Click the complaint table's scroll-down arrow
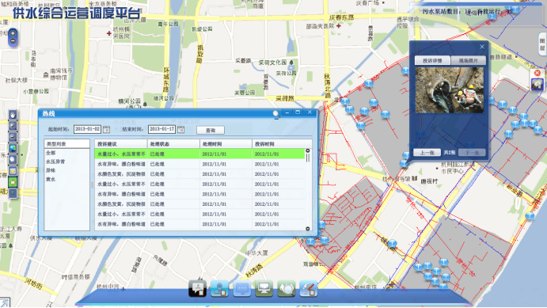The image size is (547, 308). pyautogui.click(x=308, y=229)
